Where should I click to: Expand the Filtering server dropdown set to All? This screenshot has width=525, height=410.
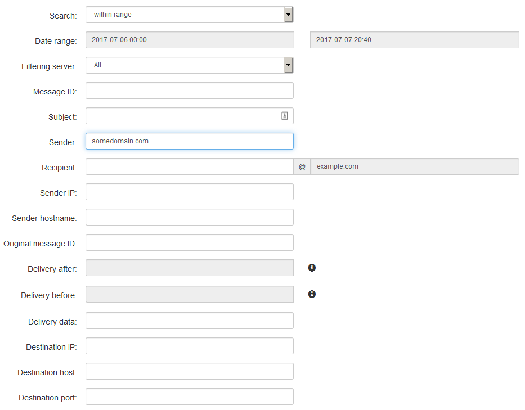(186, 65)
